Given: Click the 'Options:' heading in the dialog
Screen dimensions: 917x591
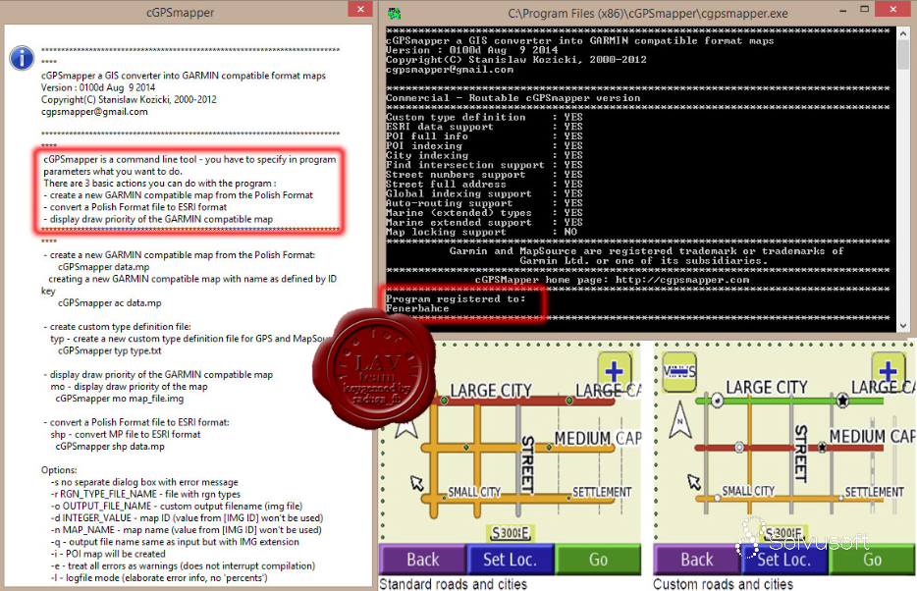Looking at the screenshot, I should point(59,470).
